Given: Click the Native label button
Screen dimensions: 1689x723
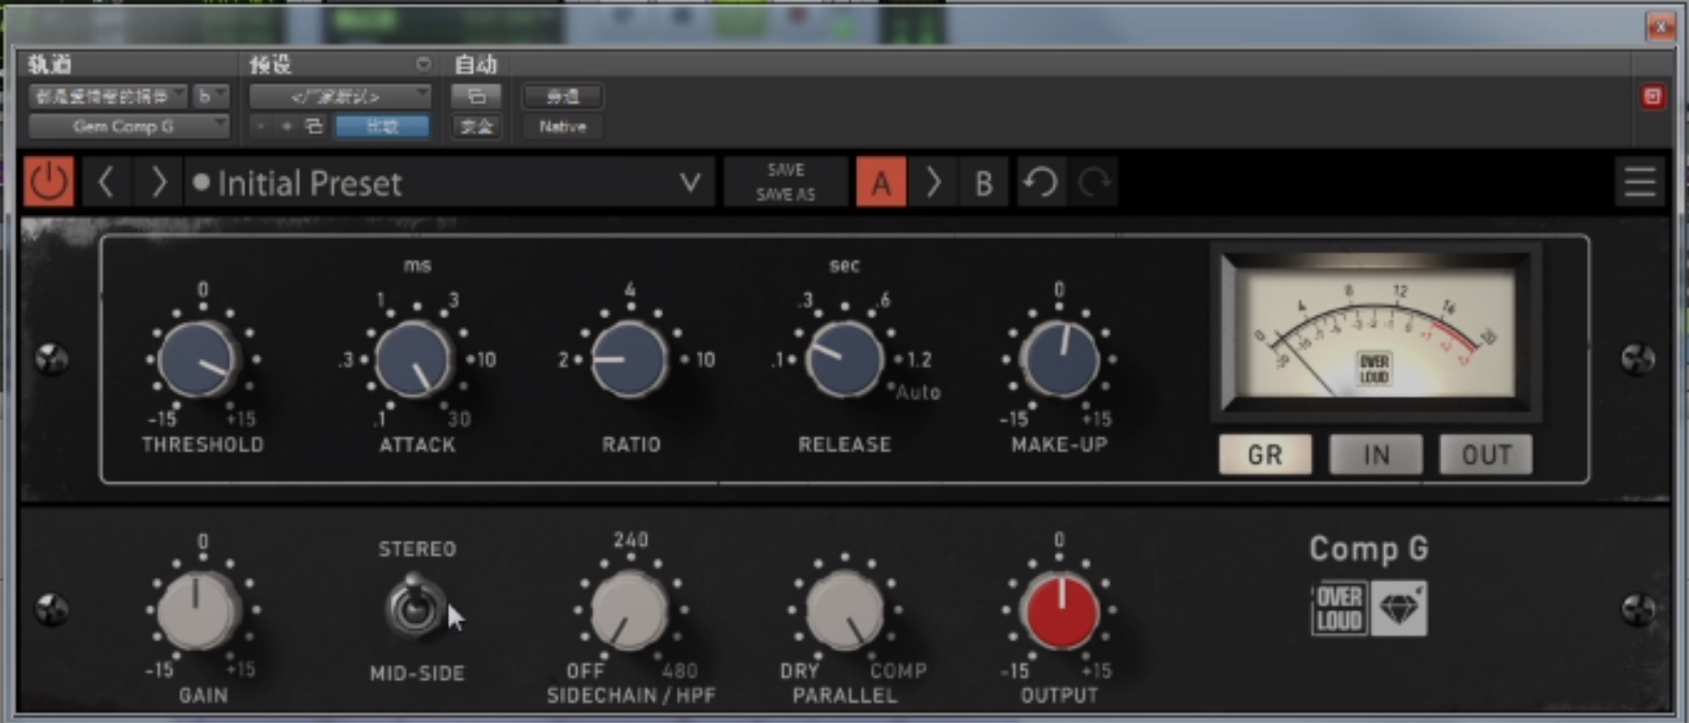Looking at the screenshot, I should [562, 126].
